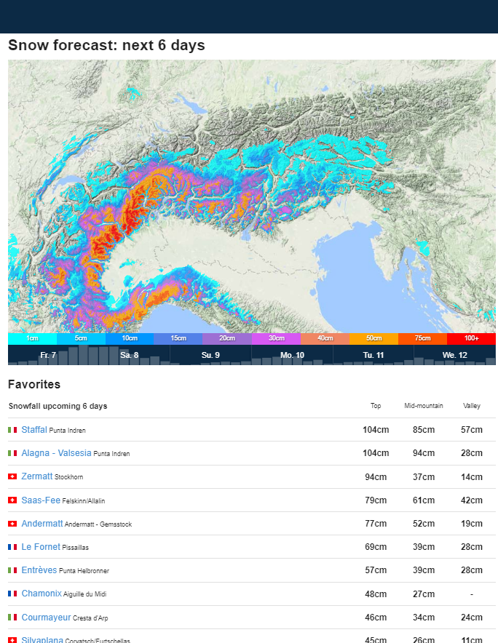Click the orange 50cm legend swatch
The image size is (498, 643).
[x=373, y=338]
